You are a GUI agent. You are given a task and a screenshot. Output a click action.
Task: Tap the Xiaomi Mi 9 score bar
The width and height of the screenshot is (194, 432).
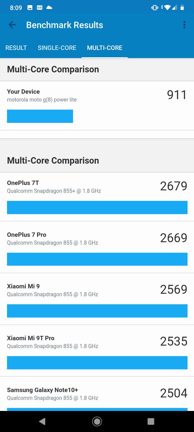point(97,311)
